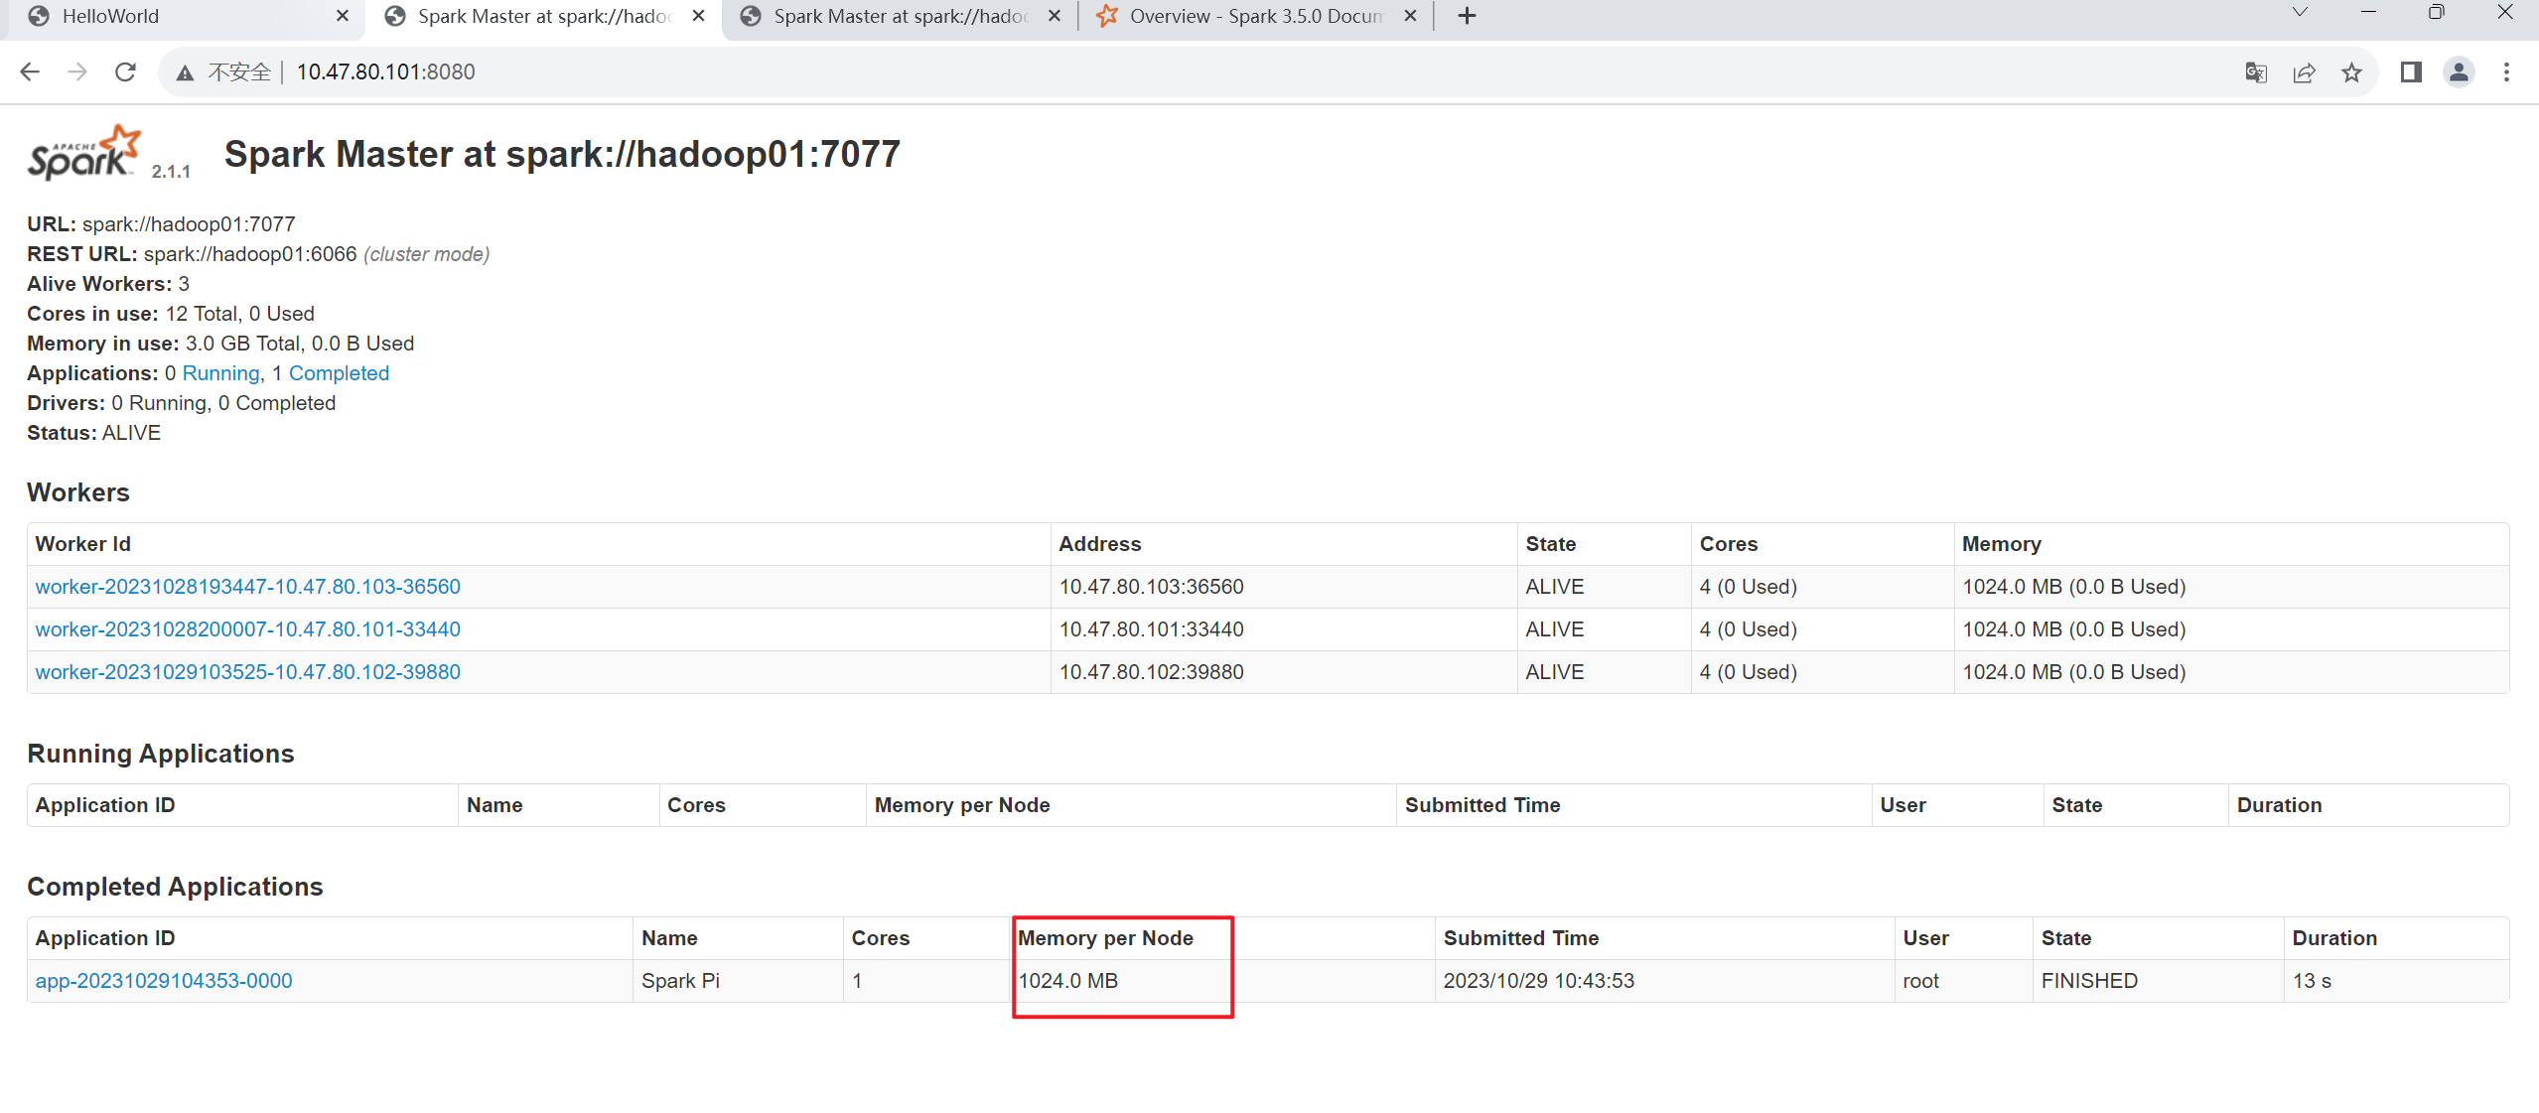Open the user profile avatar
This screenshot has height=1113, width=2539.
tap(2459, 71)
